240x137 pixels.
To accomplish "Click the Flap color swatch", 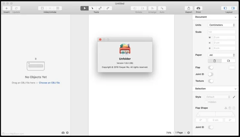I will click(232, 67).
